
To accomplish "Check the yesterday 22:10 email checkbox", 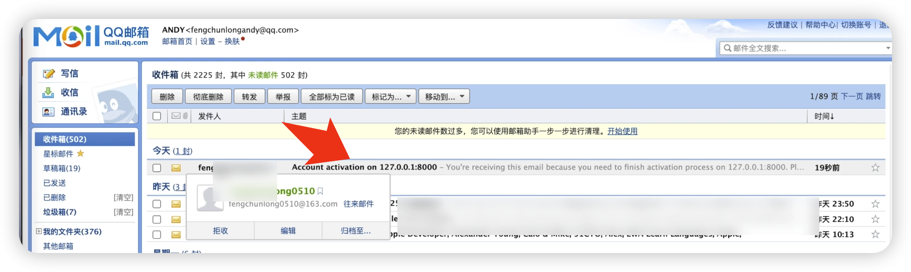I will (x=157, y=219).
